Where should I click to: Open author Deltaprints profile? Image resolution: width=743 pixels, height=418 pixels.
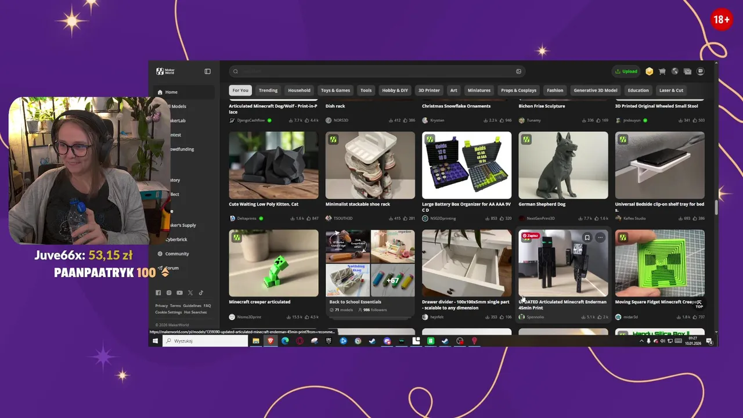pos(246,218)
